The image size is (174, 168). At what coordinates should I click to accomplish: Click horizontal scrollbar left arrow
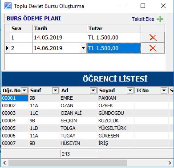pos(4,163)
